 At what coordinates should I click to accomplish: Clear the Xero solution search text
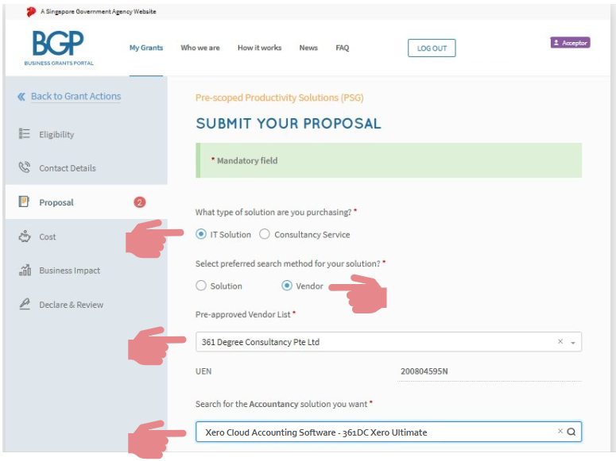coord(560,431)
